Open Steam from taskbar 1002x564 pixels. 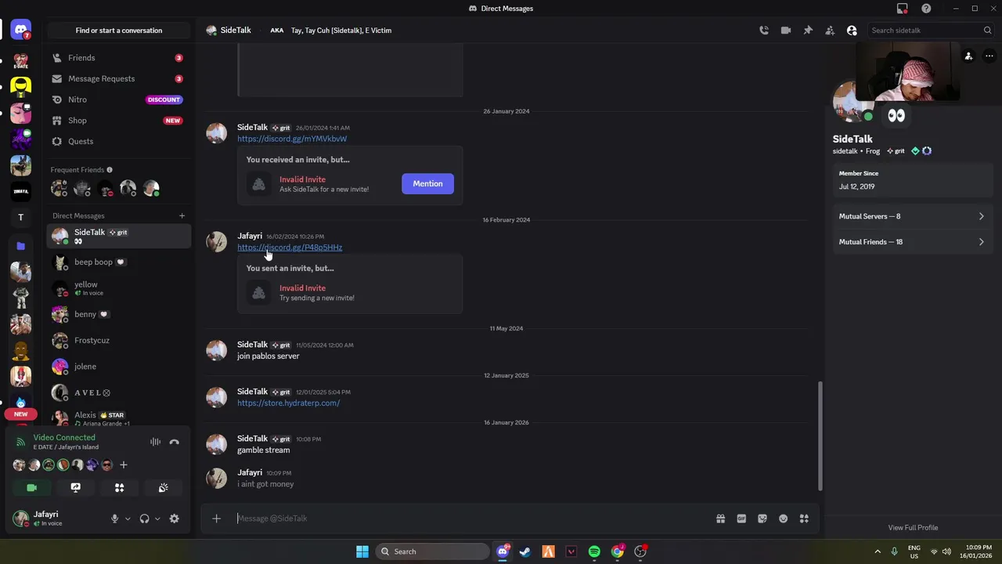click(x=524, y=551)
